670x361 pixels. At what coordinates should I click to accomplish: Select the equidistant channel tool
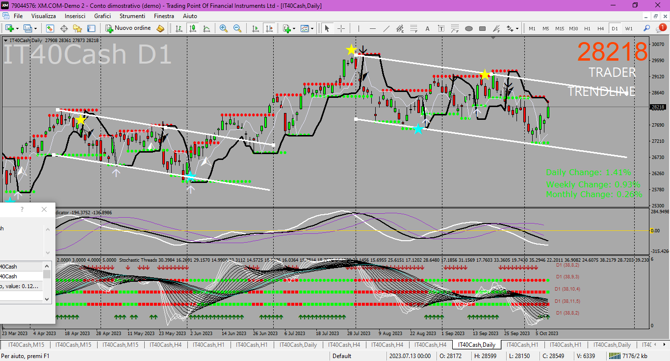click(x=400, y=28)
